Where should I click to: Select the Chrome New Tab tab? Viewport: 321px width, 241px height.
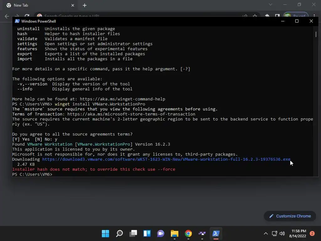(x=40, y=5)
